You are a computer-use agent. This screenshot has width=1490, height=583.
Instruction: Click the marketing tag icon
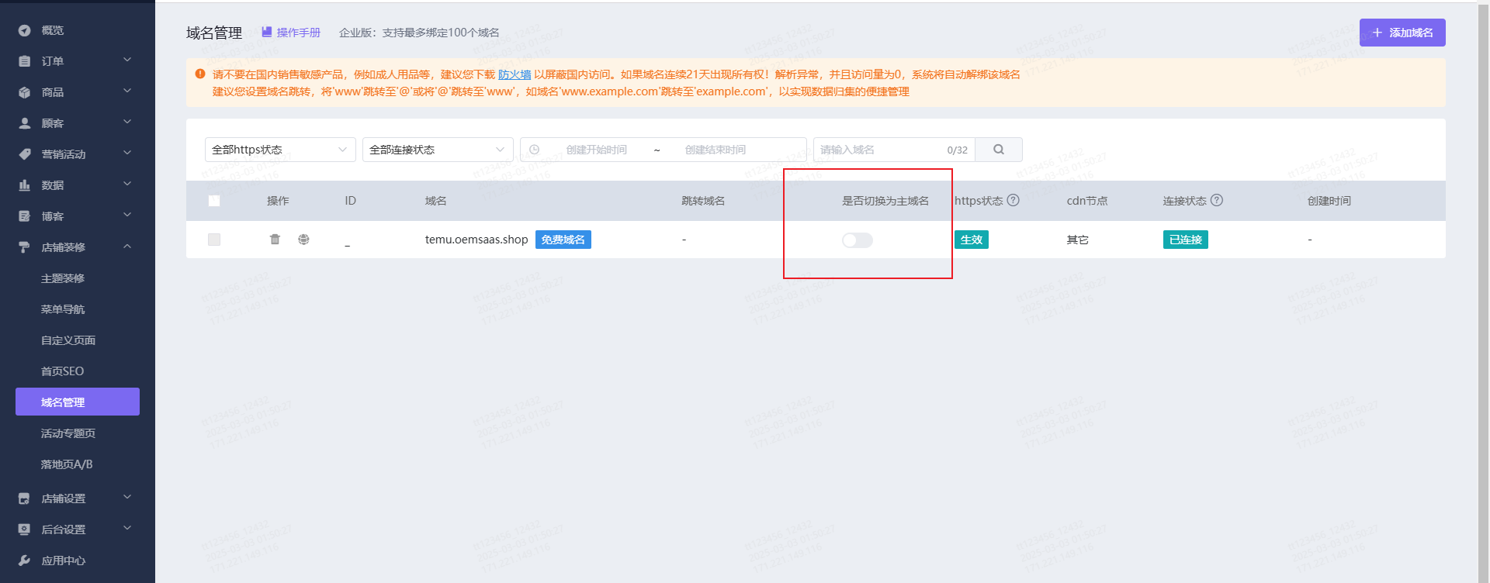24,154
